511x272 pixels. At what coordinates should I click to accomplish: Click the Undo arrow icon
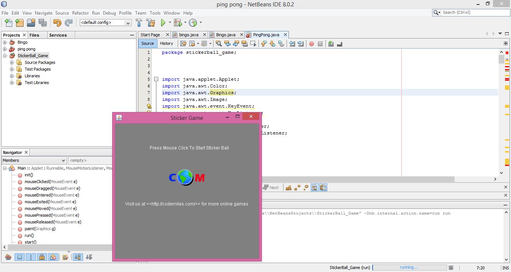click(x=57, y=23)
